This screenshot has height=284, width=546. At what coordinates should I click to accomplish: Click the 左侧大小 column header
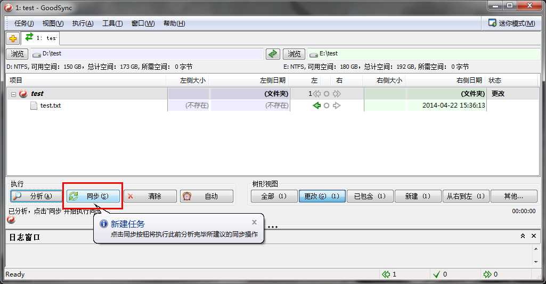point(188,80)
